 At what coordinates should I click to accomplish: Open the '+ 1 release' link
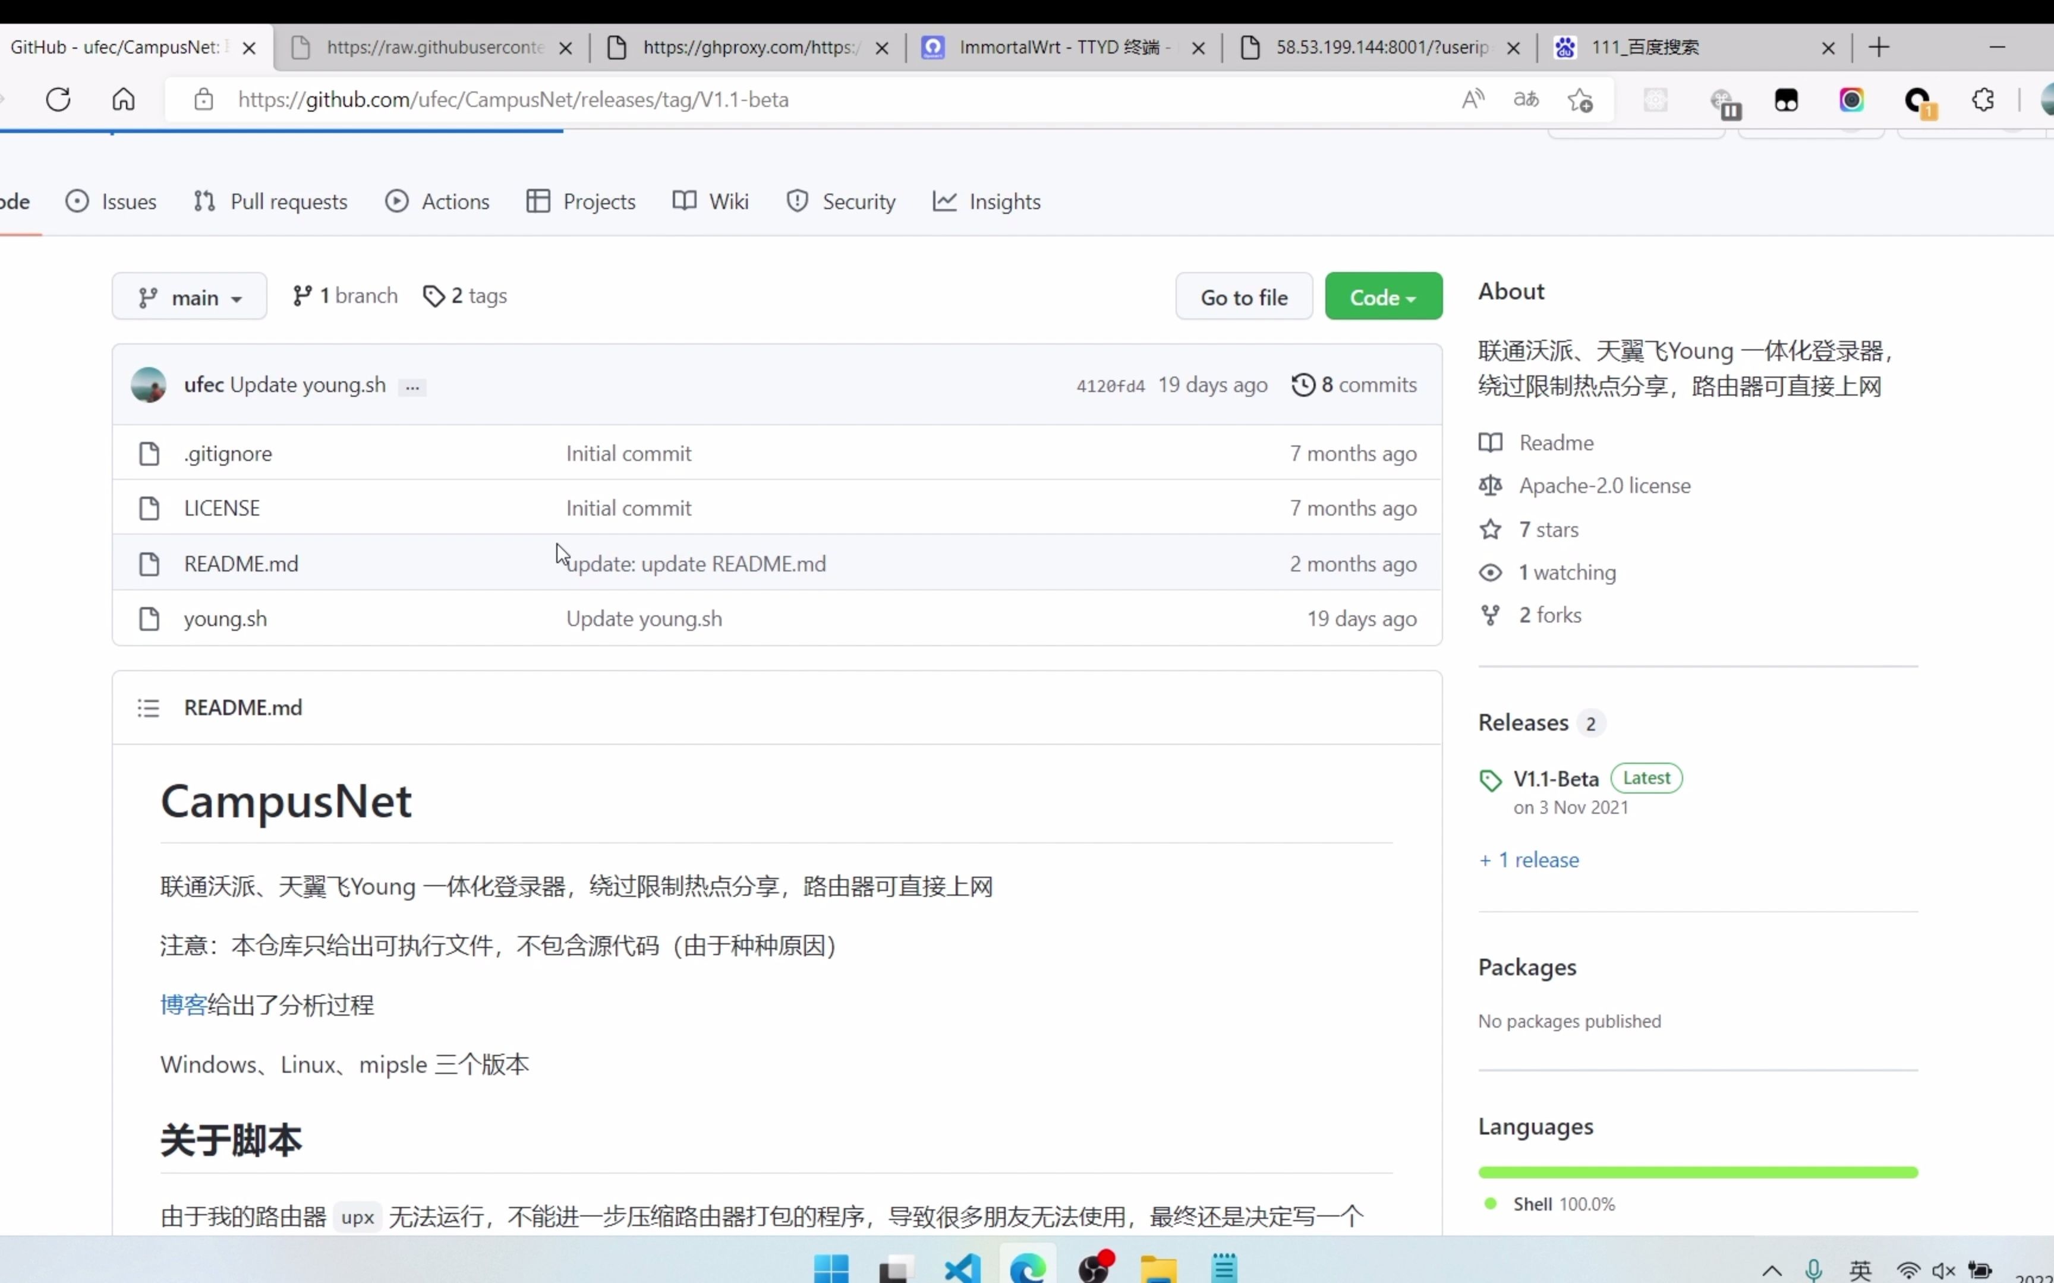(1529, 859)
